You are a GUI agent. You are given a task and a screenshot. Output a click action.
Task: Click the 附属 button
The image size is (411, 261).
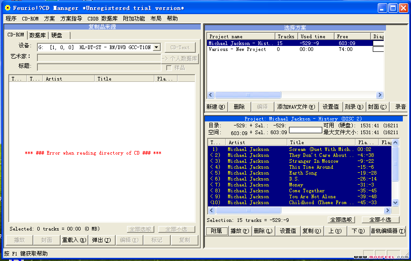coord(217,231)
